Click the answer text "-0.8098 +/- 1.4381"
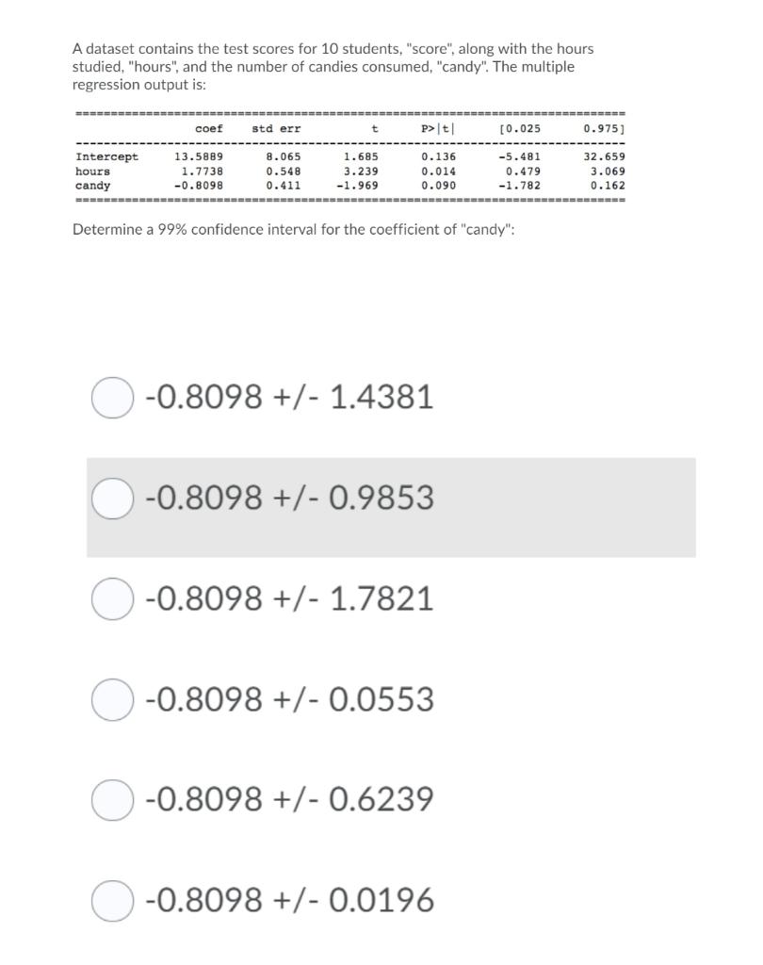The image size is (763, 965). point(289,397)
